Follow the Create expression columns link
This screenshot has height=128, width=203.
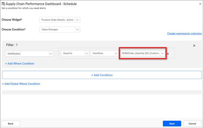pyautogui.click(x=184, y=34)
